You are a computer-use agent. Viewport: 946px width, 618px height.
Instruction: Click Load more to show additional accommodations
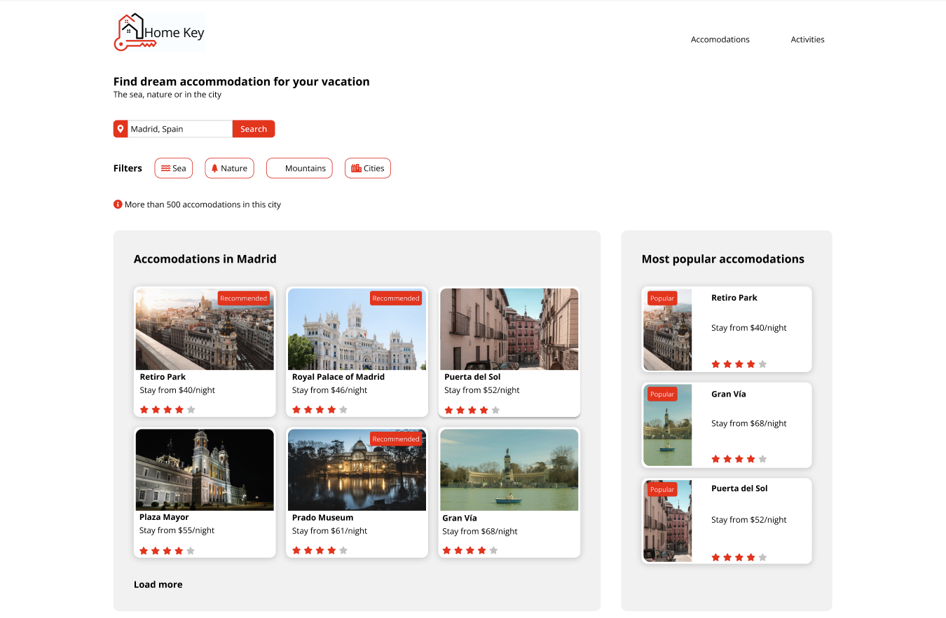click(x=158, y=584)
